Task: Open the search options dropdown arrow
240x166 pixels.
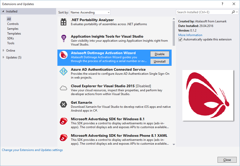Action: pyautogui.click(x=237, y=12)
